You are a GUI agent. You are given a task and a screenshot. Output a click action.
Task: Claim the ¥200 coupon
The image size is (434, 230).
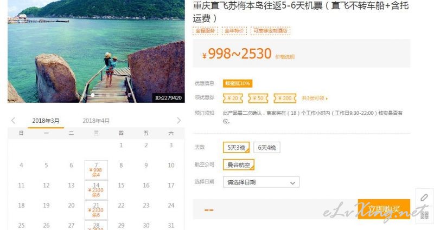(285, 98)
